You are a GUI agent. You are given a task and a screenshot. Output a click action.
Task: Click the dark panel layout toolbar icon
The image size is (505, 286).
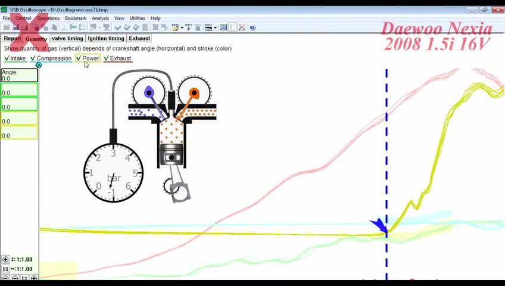tap(208, 27)
